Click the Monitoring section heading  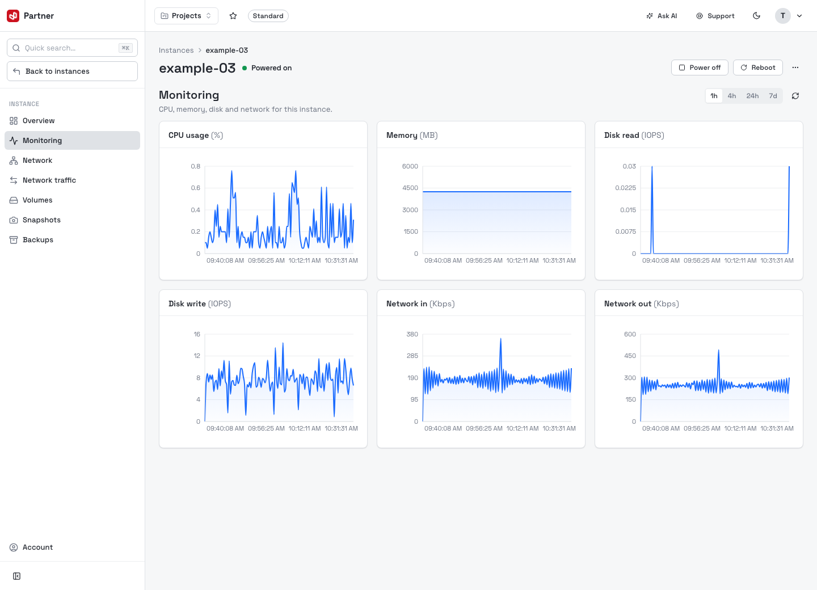point(189,95)
